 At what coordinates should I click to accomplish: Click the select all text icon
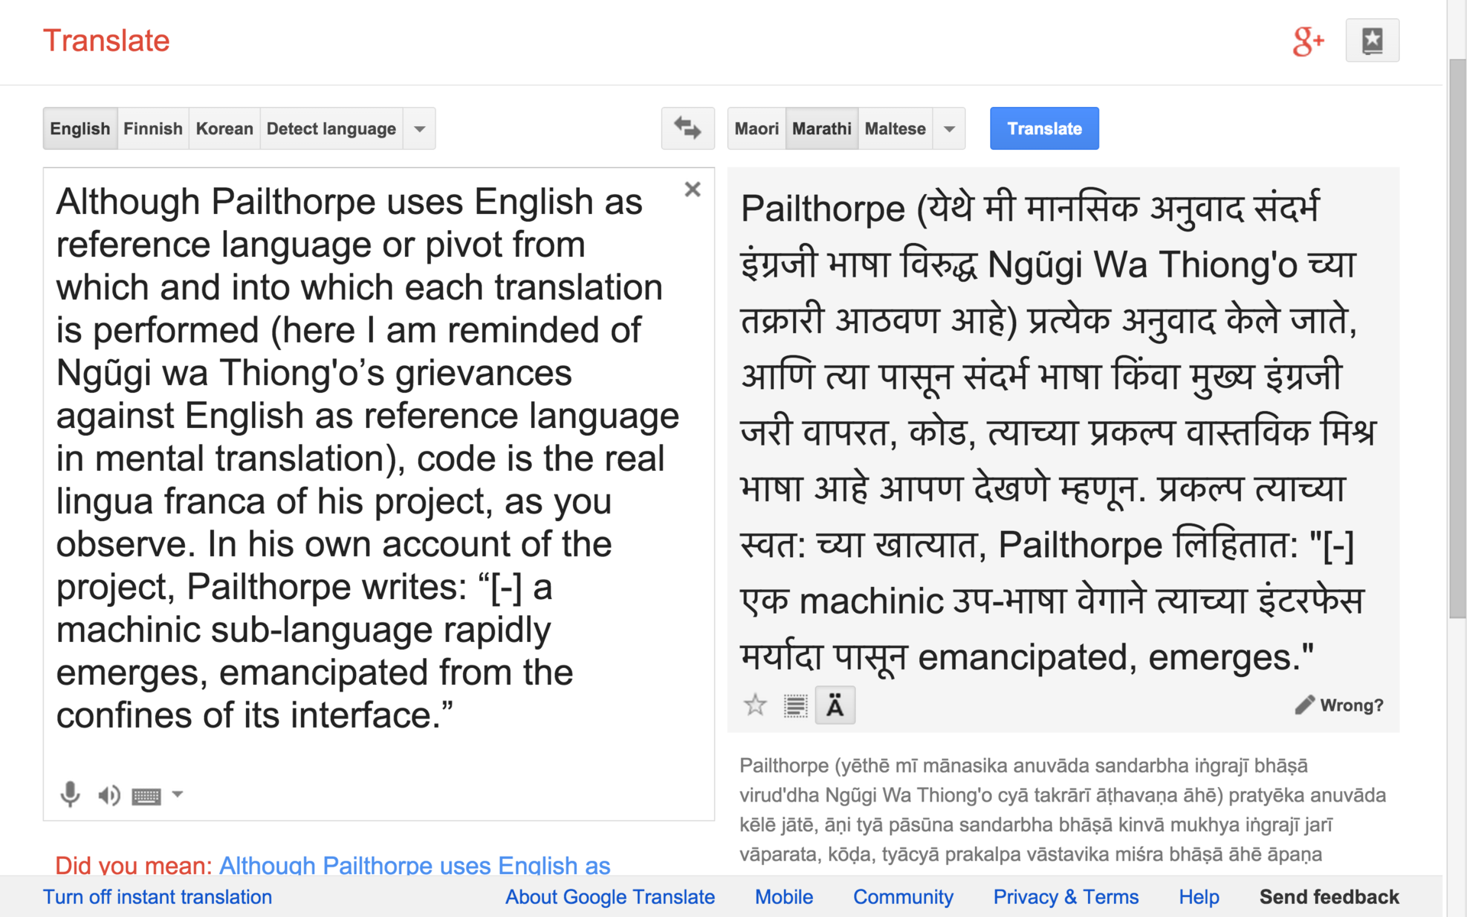click(x=795, y=705)
